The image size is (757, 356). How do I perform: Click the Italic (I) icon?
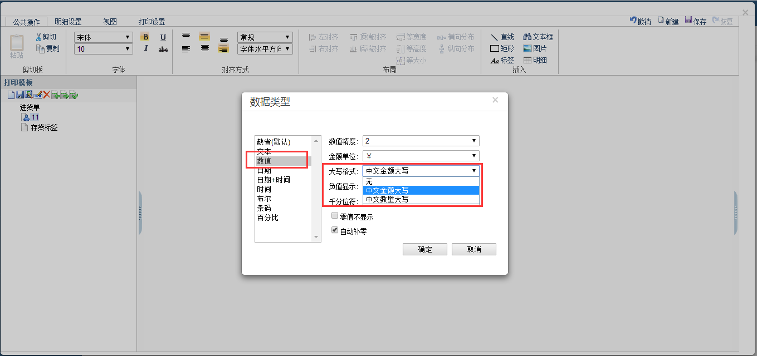145,49
